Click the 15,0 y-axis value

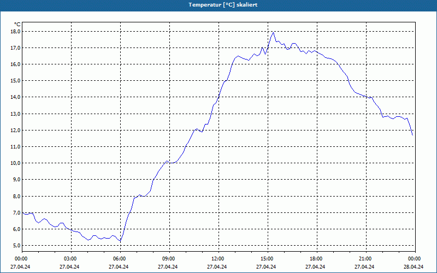[16, 81]
